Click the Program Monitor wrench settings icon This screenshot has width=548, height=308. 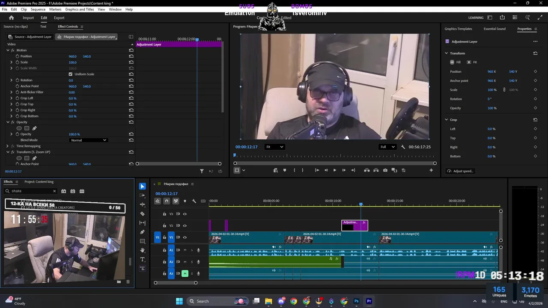pos(403,147)
